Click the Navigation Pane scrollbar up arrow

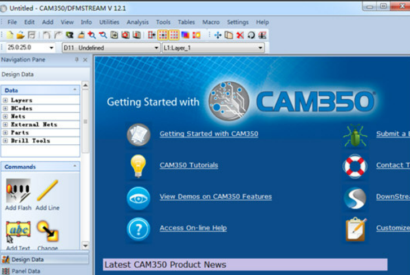pos(86,86)
